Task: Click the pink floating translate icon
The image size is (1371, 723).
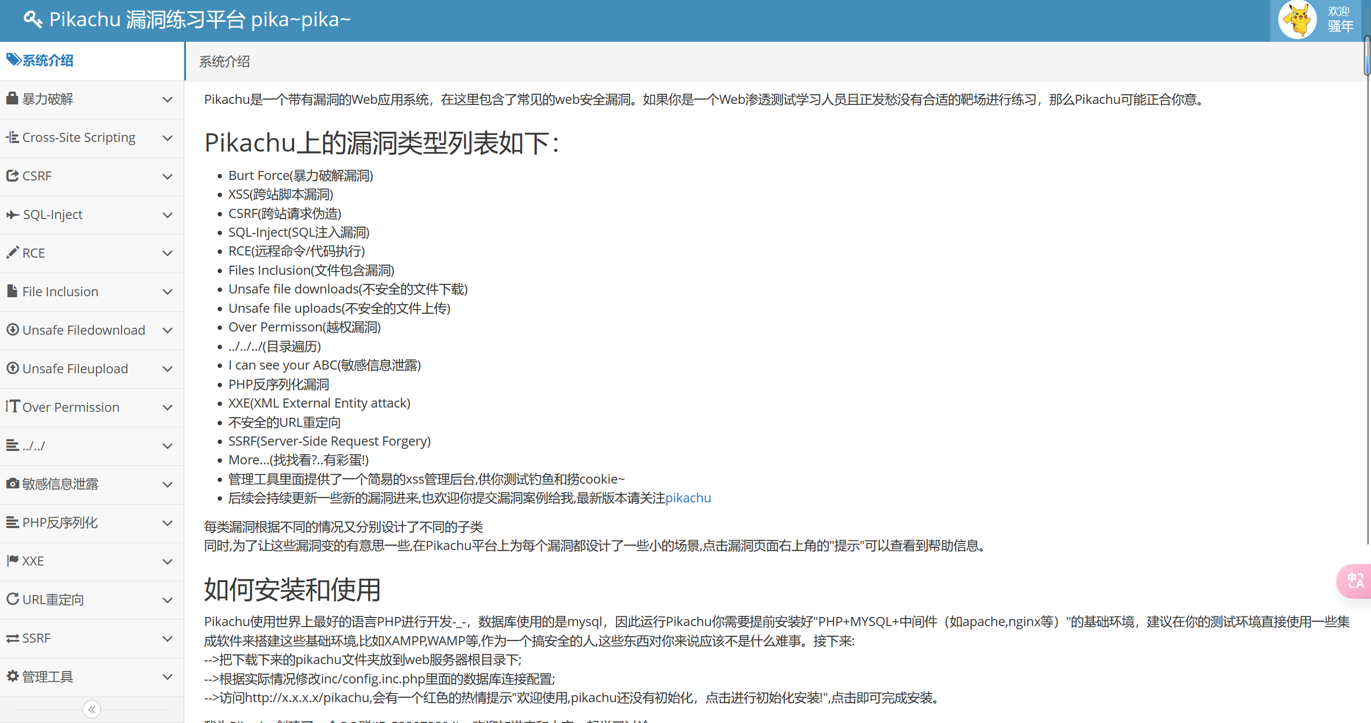Action: 1355,581
